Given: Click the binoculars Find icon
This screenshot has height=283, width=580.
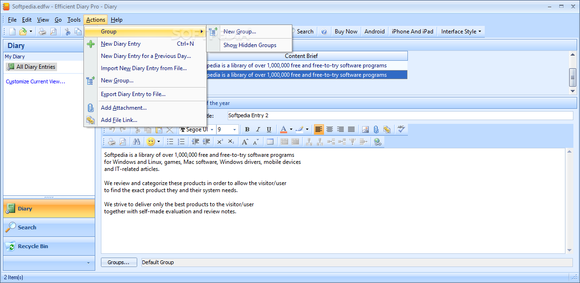Looking at the screenshot, I should pyautogui.click(x=137, y=142).
